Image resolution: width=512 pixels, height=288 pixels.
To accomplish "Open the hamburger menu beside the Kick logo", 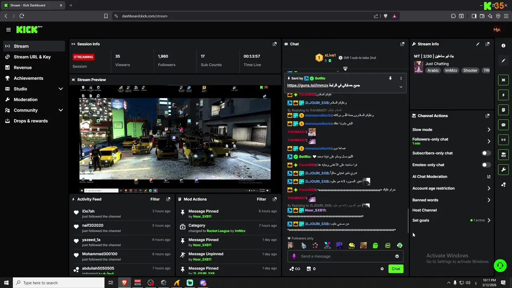I will 8,30.
